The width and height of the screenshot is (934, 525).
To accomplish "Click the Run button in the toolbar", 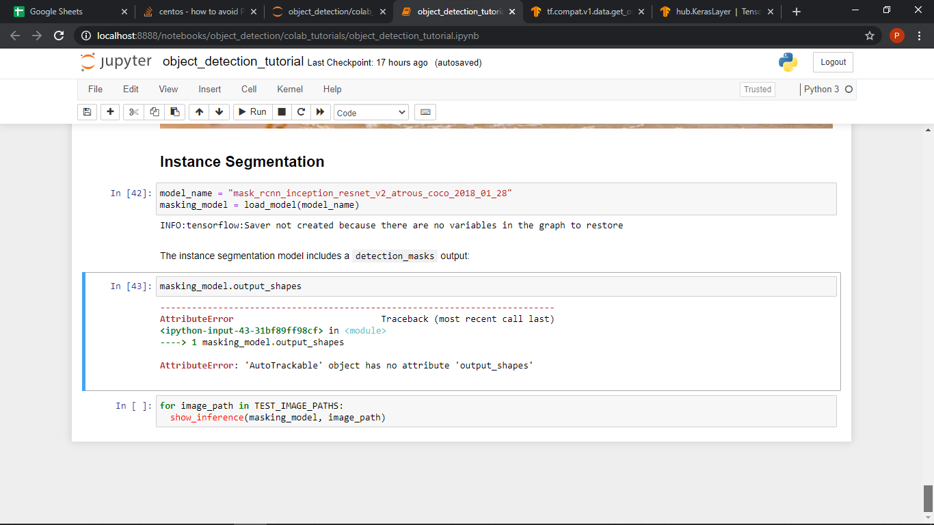I will (252, 111).
